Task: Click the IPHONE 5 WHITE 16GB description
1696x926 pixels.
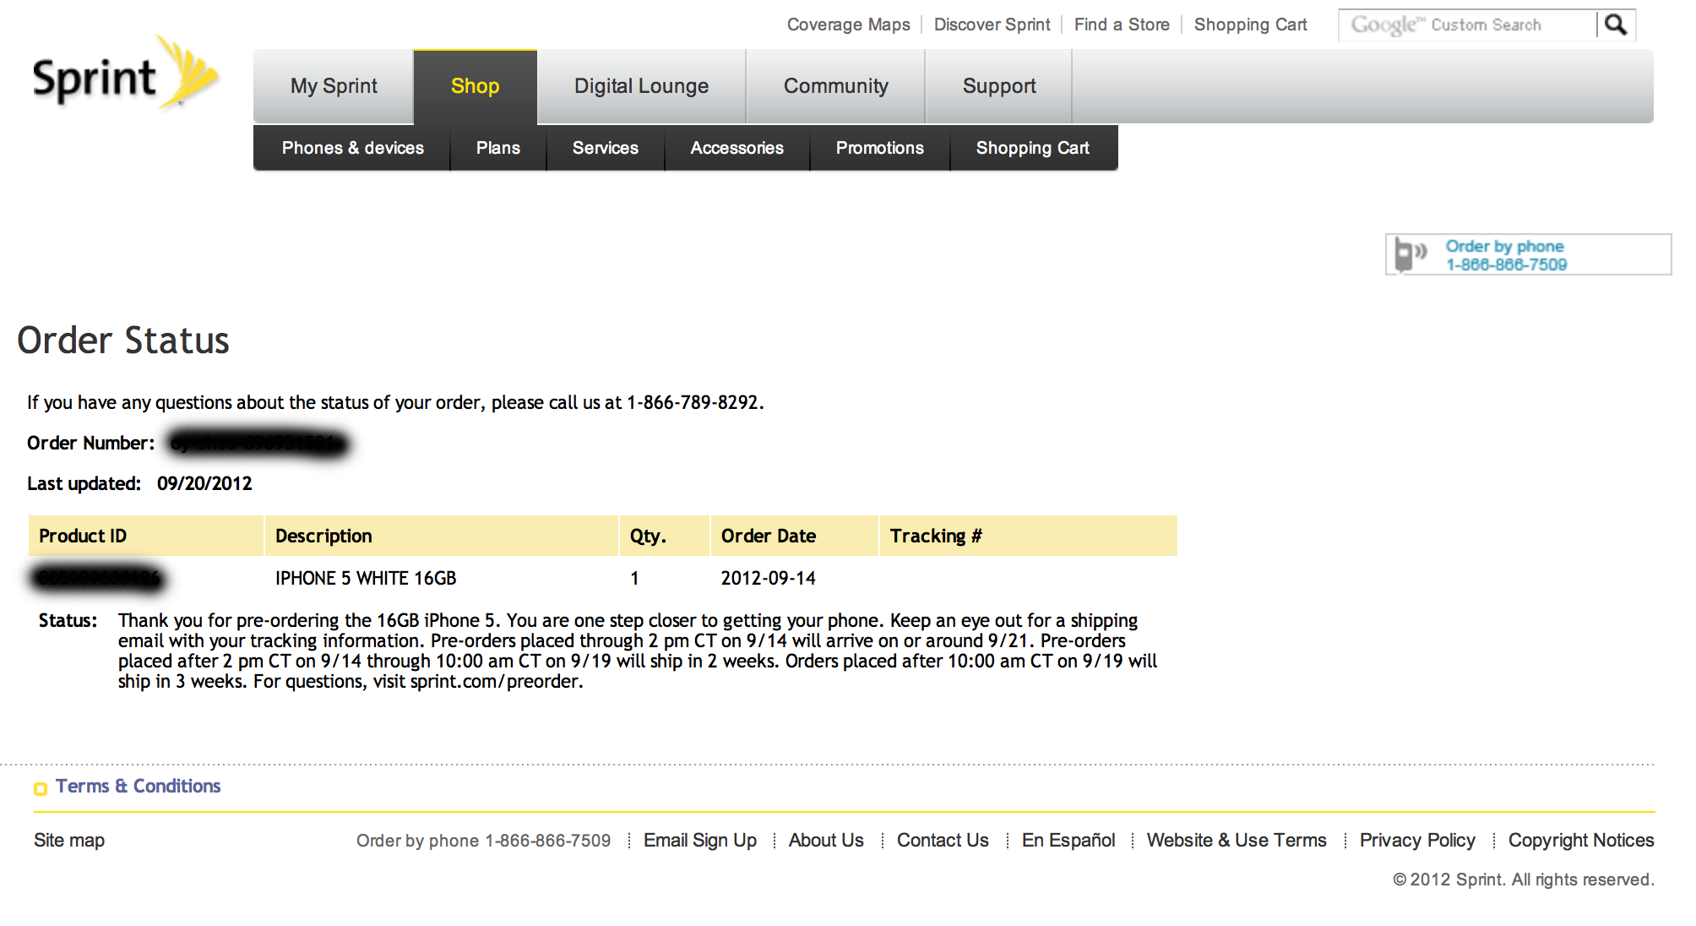Action: (x=366, y=578)
